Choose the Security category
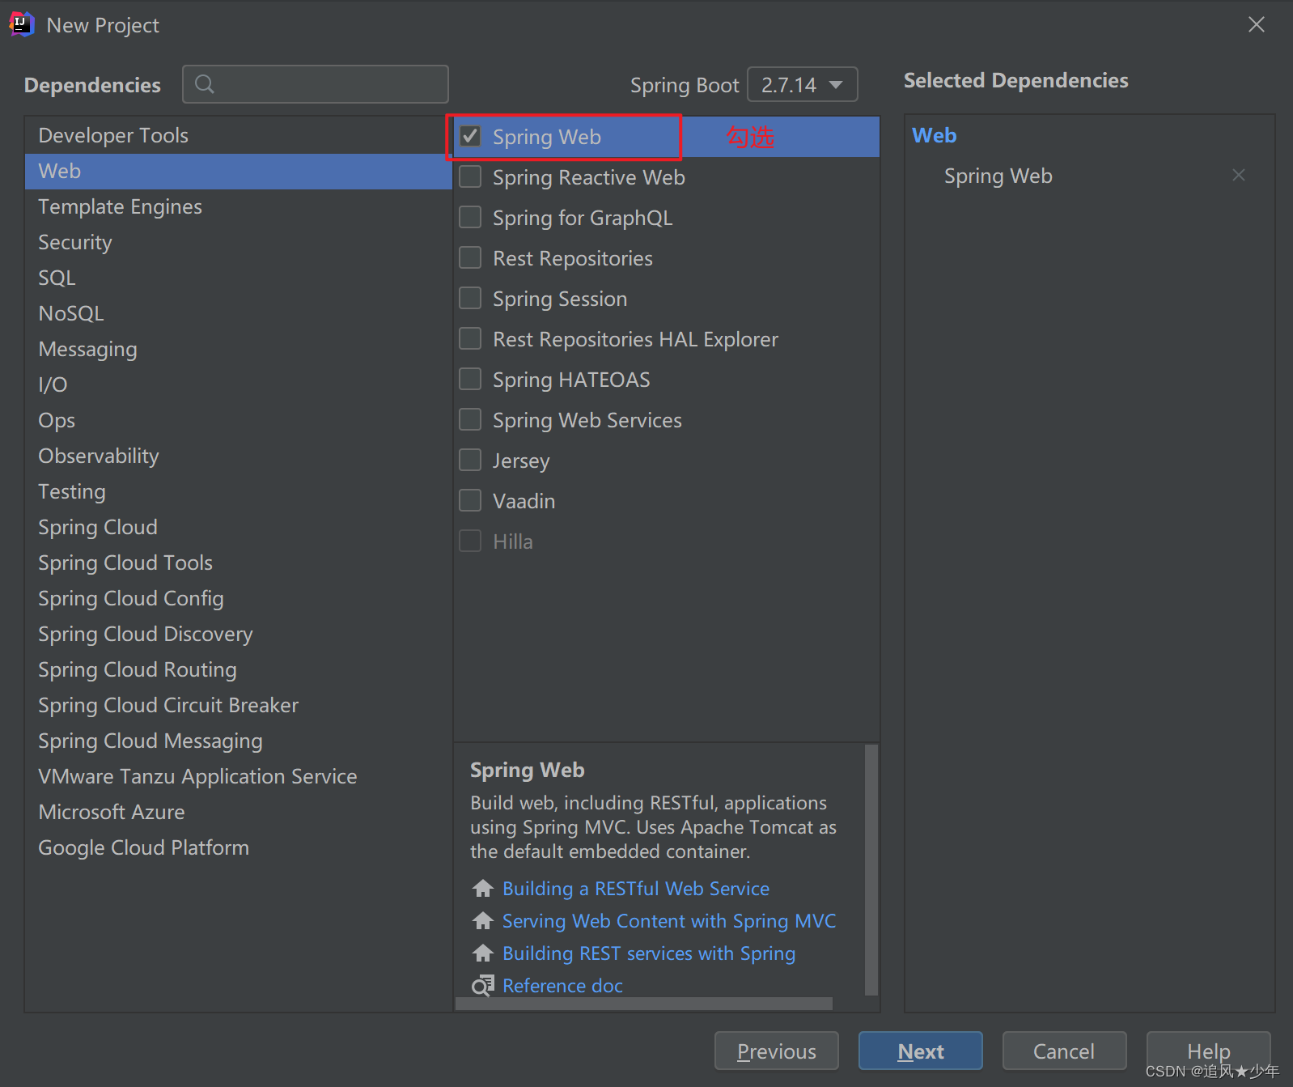The height and width of the screenshot is (1087, 1293). coord(239,242)
